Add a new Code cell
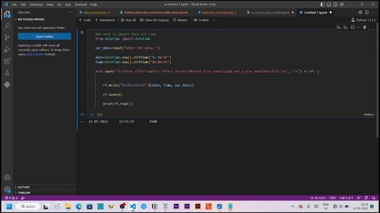Viewport: 380px width, 213px height. (85, 20)
